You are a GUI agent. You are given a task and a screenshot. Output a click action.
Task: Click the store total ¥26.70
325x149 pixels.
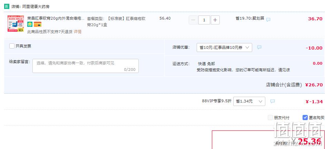click(x=314, y=85)
